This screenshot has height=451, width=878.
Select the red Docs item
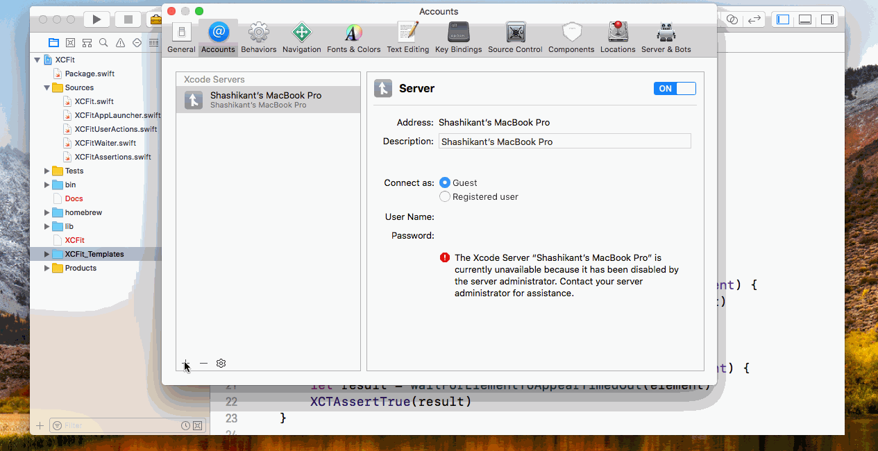74,198
